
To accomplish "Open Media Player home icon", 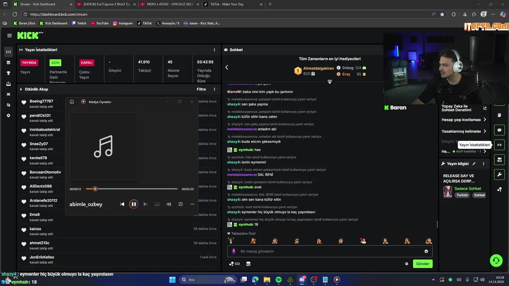I will [x=72, y=102].
